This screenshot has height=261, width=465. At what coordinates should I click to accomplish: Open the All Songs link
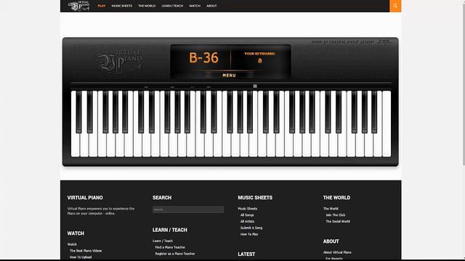tap(247, 215)
